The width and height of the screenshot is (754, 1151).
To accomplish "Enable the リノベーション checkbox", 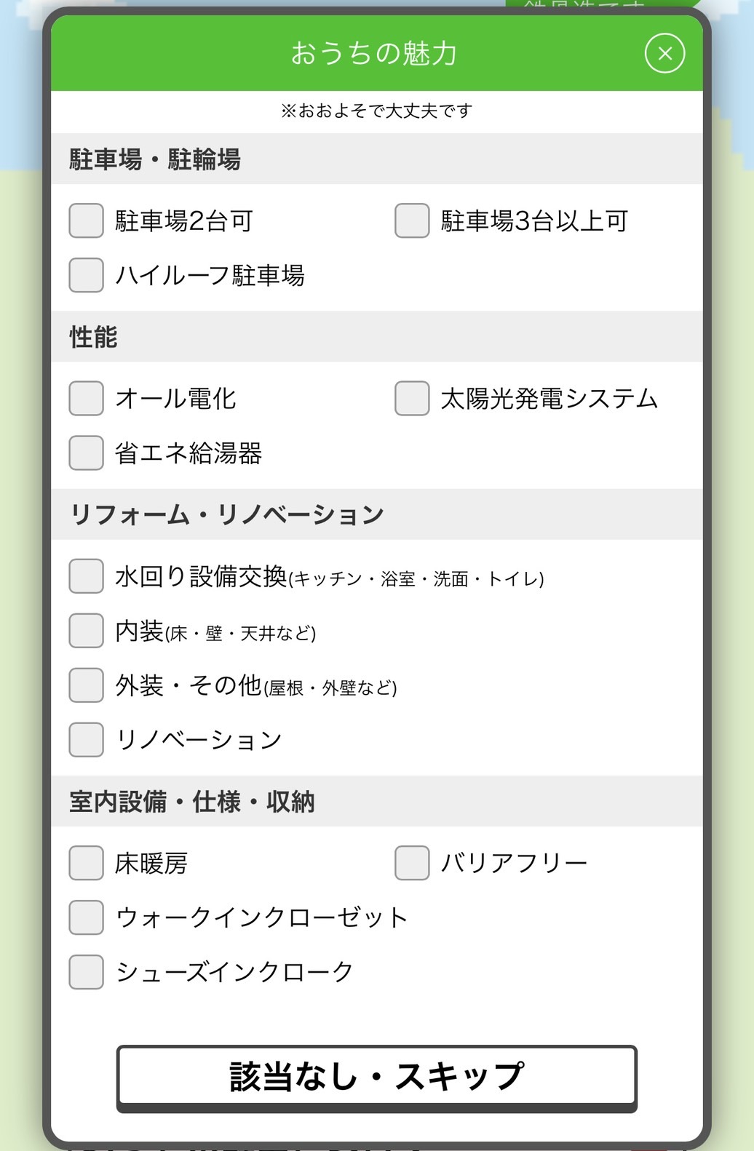I will click(x=86, y=739).
